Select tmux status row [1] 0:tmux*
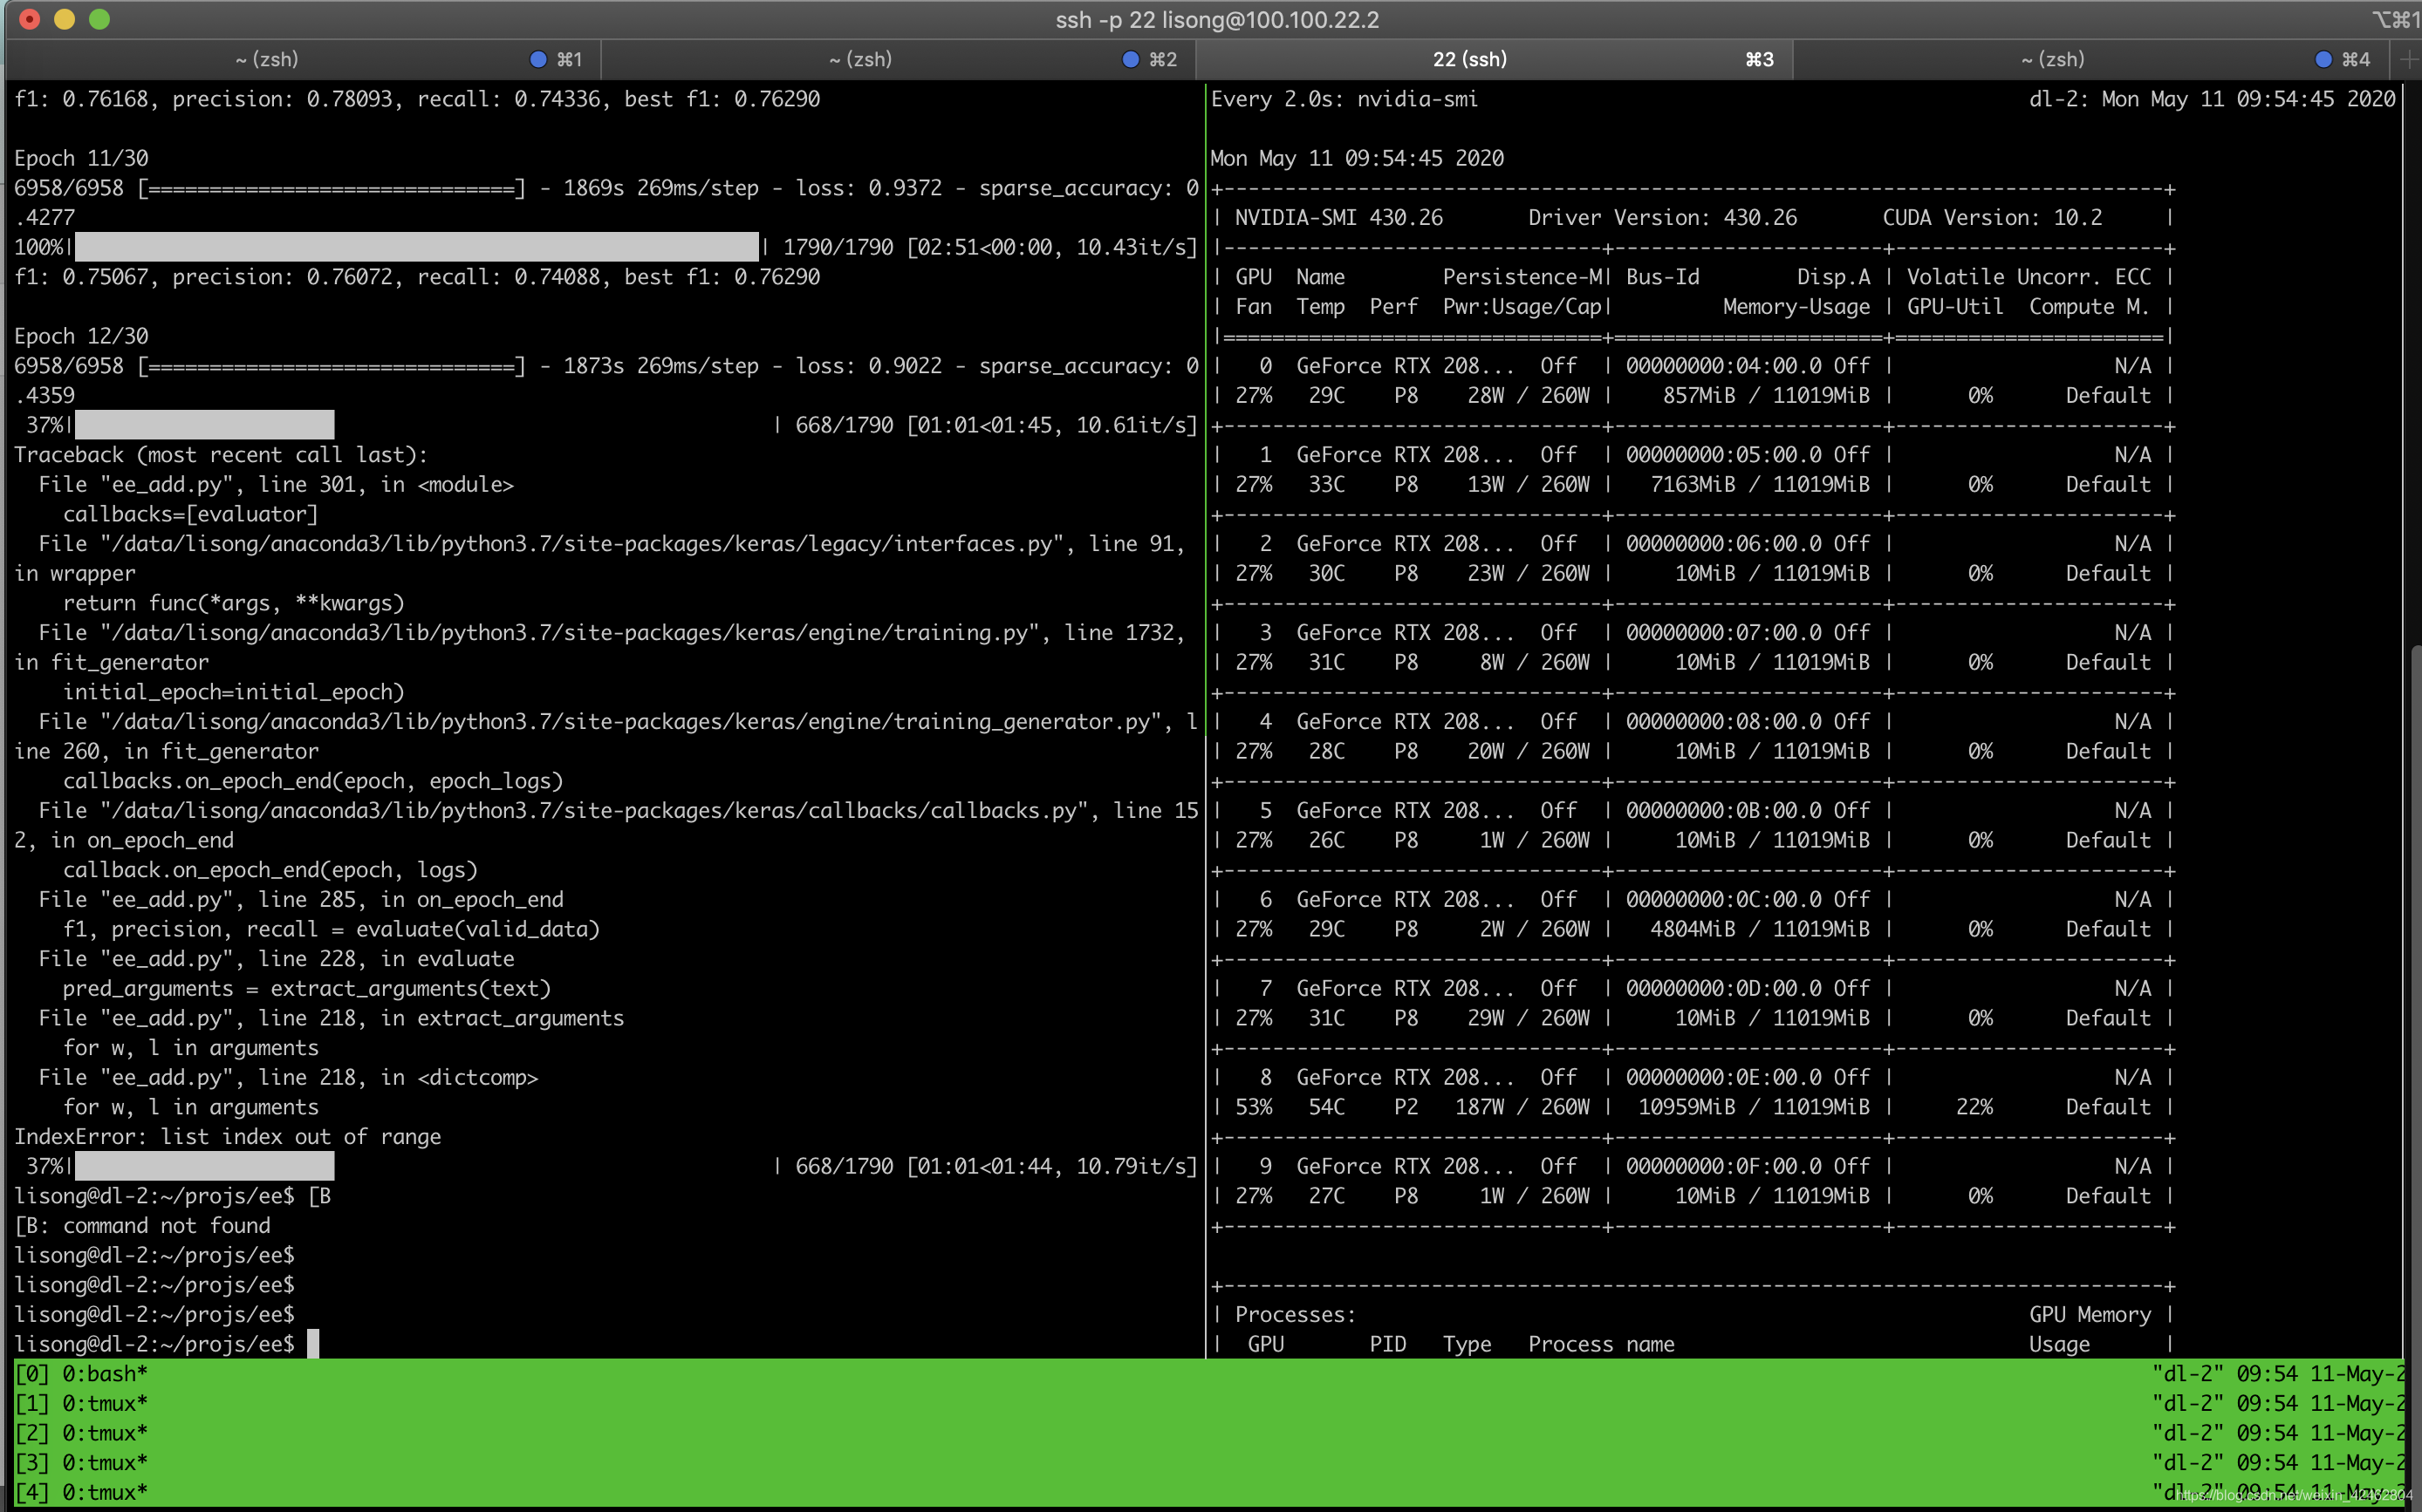The width and height of the screenshot is (2422, 1512). click(x=81, y=1403)
